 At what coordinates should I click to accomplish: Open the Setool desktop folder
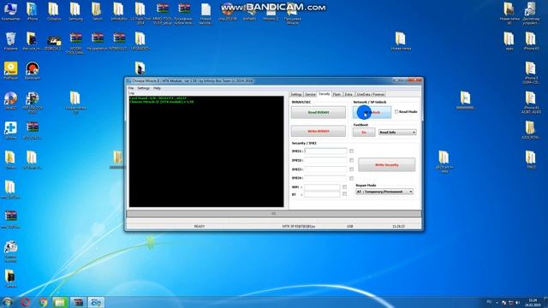click(97, 10)
